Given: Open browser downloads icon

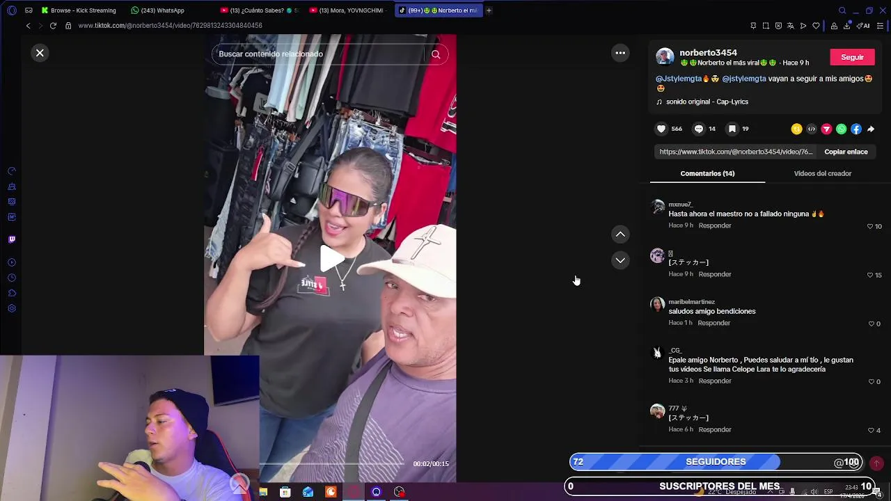Looking at the screenshot, I should click(847, 26).
